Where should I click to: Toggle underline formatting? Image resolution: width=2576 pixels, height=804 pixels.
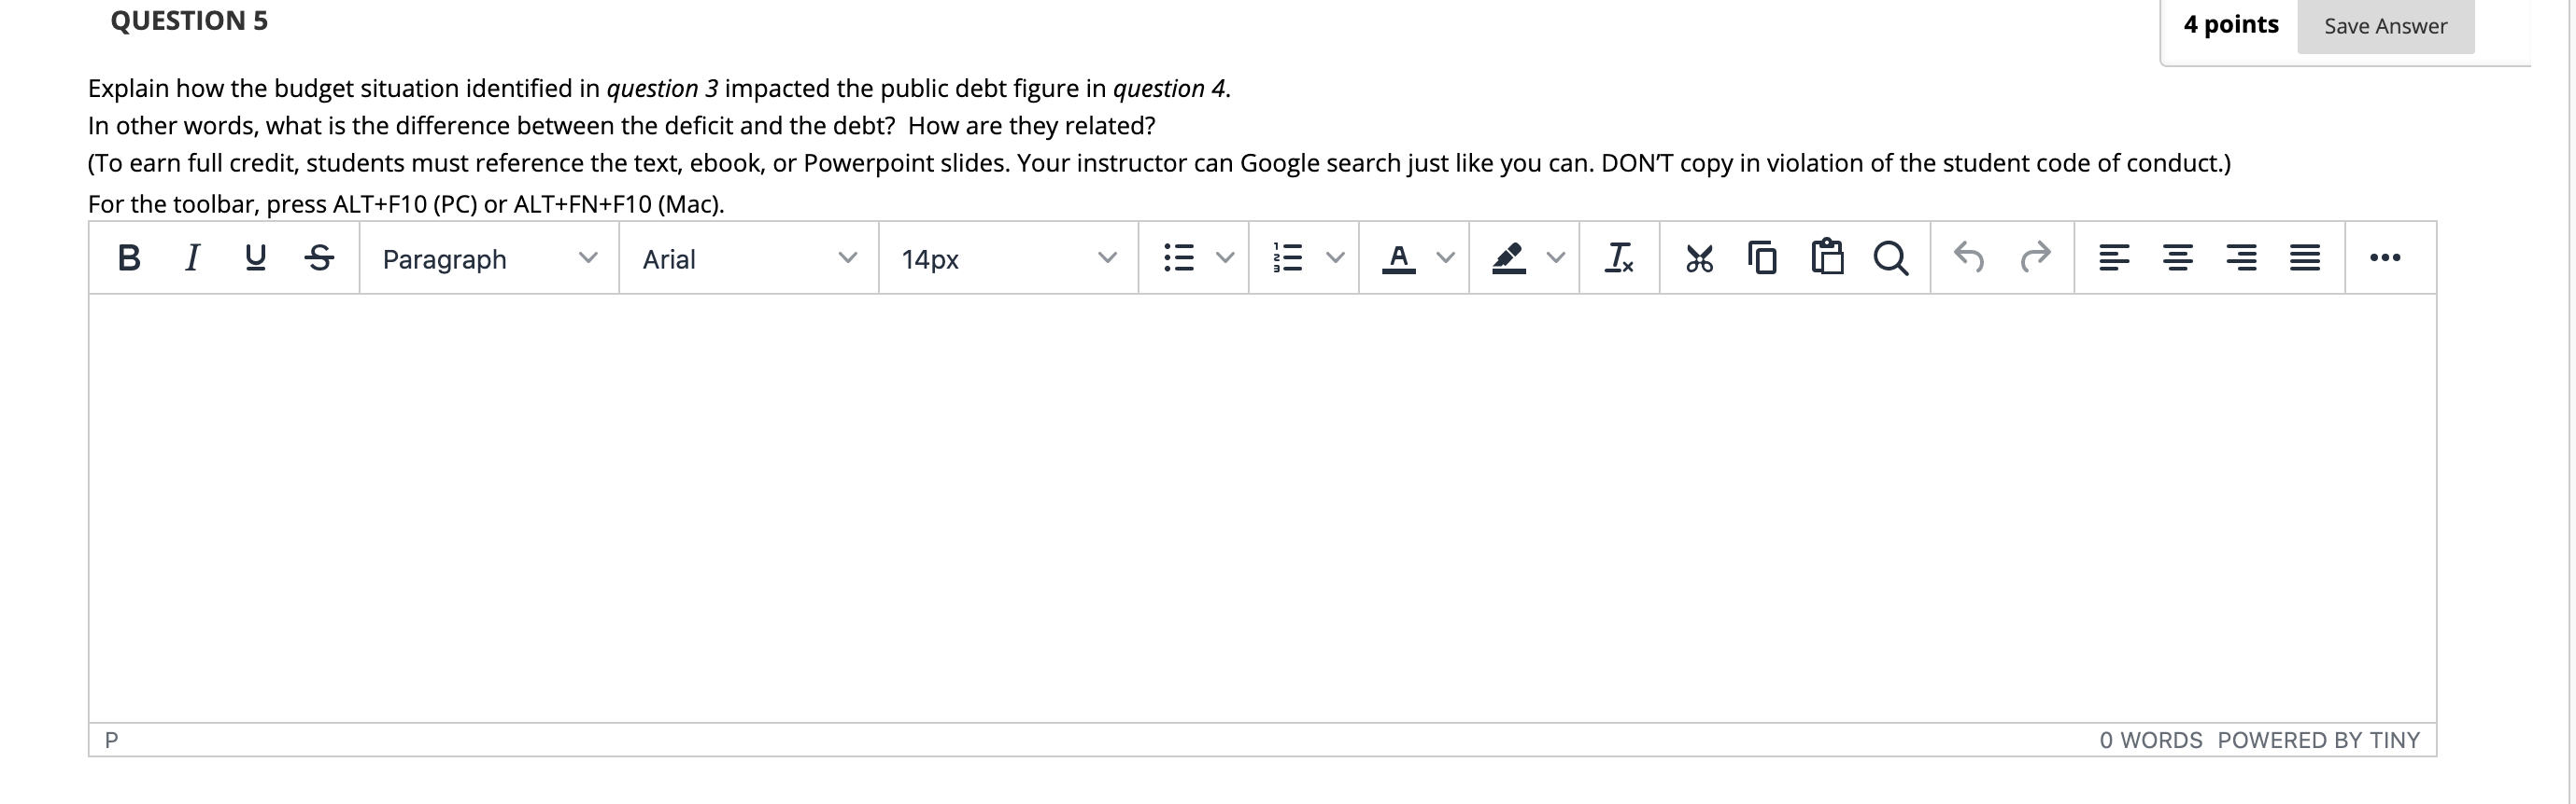(x=255, y=257)
